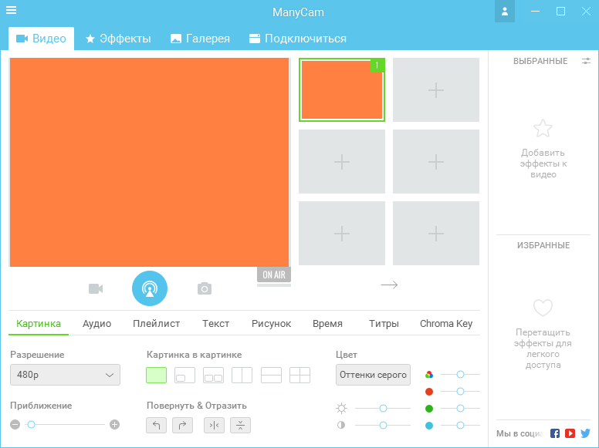This screenshot has width=599, height=448.
Task: Click the video camera record icon
Action: (x=96, y=288)
